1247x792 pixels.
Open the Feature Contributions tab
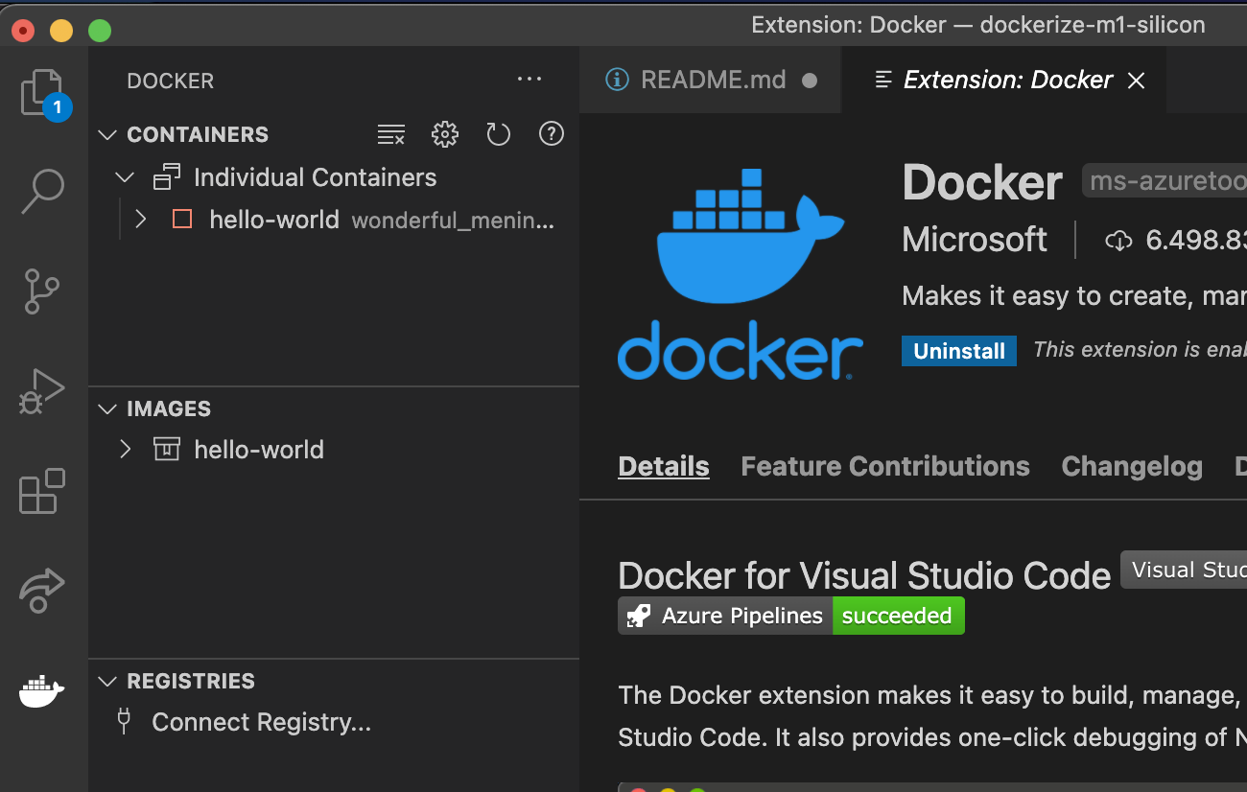(885, 467)
